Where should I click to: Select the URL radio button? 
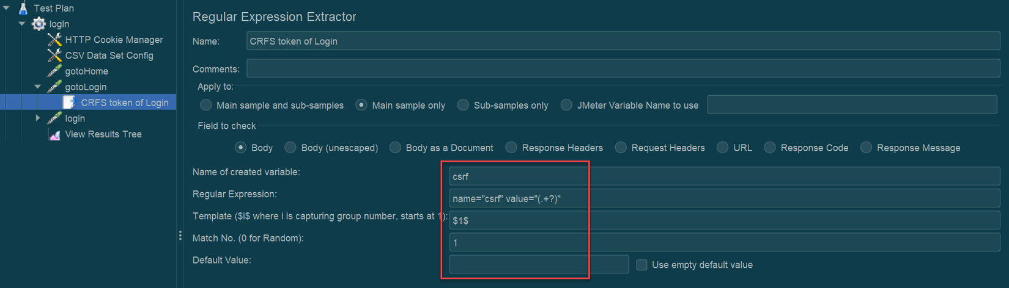723,148
